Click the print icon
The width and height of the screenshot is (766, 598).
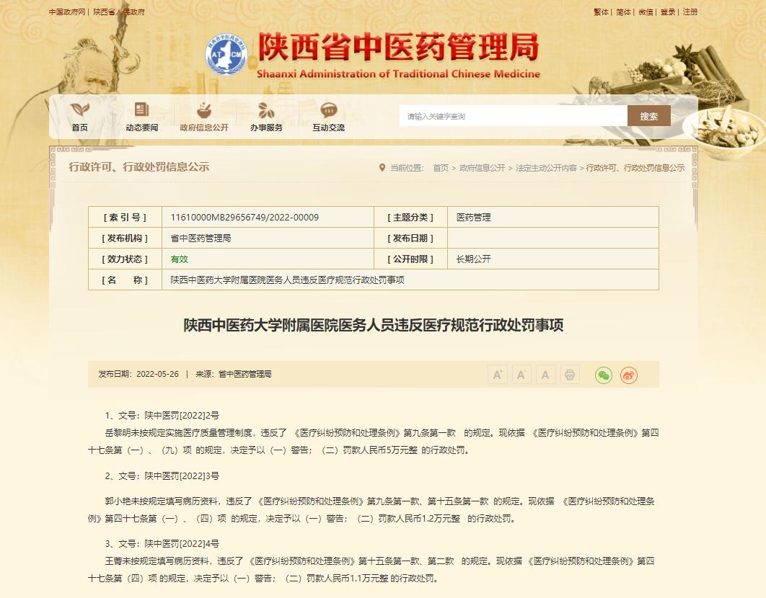pos(570,375)
